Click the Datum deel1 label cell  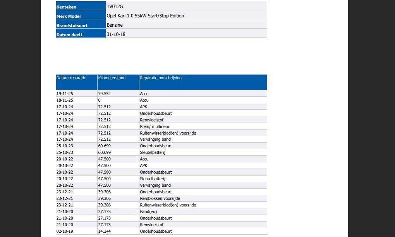coord(70,35)
